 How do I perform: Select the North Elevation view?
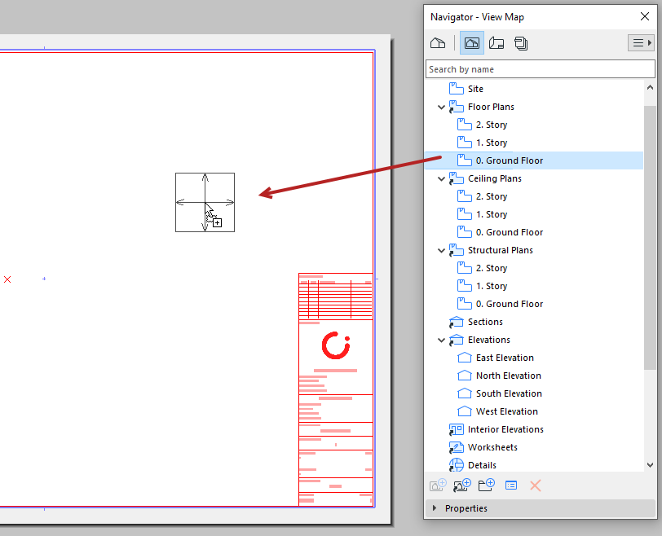pyautogui.click(x=509, y=376)
